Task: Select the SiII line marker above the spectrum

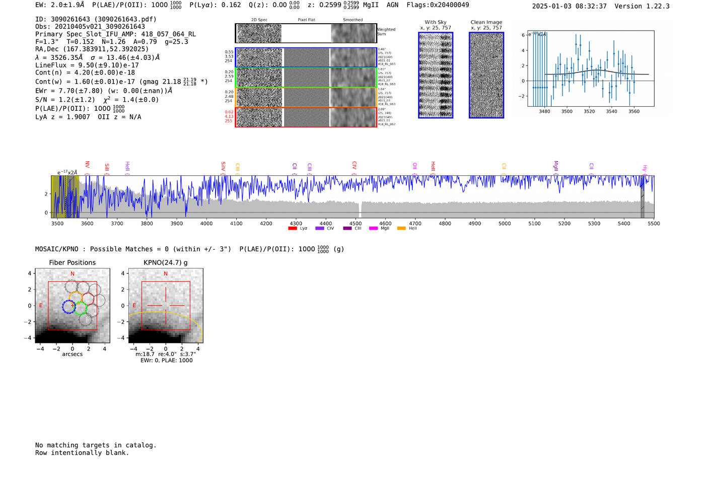Action: tap(107, 168)
